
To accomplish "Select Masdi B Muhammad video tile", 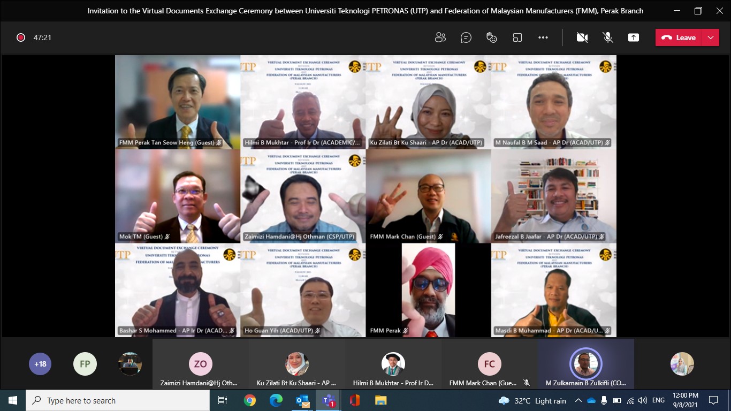I will 554,290.
